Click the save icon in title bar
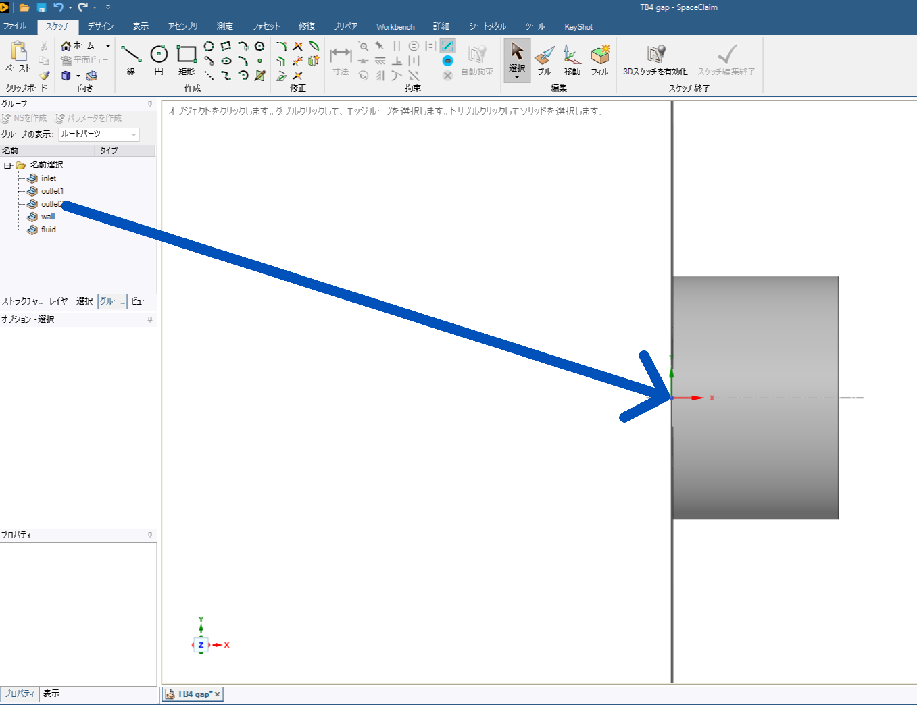Screen dimensions: 917x705 point(42,7)
